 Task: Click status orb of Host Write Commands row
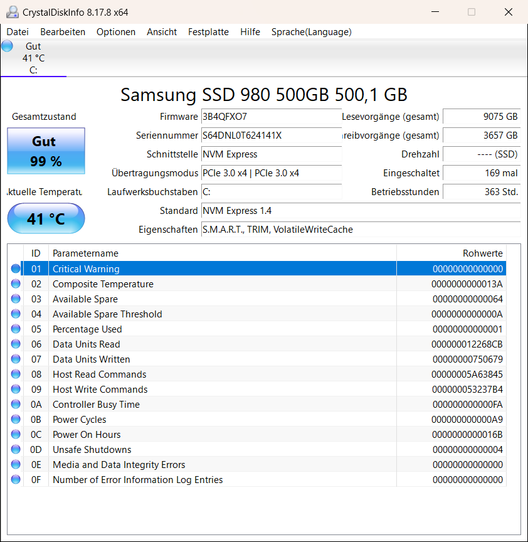[16, 389]
